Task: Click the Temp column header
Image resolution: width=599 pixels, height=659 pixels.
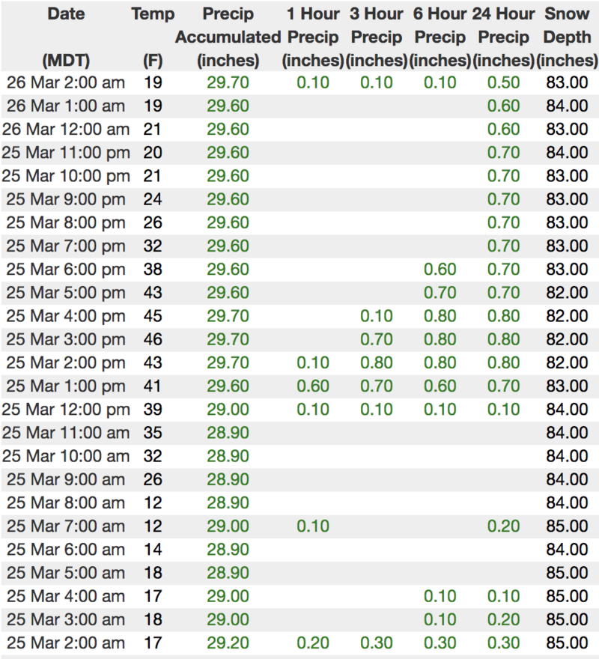Action: tap(153, 14)
